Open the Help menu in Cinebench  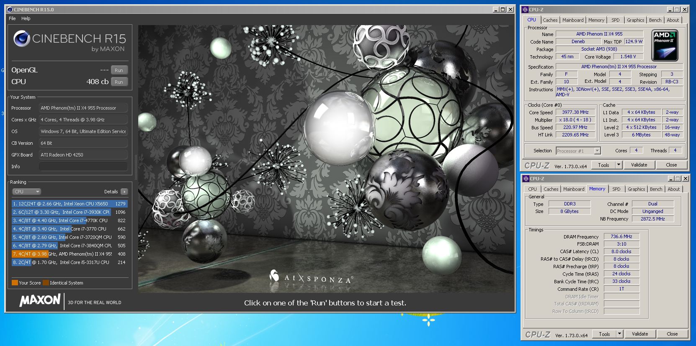pyautogui.click(x=26, y=18)
